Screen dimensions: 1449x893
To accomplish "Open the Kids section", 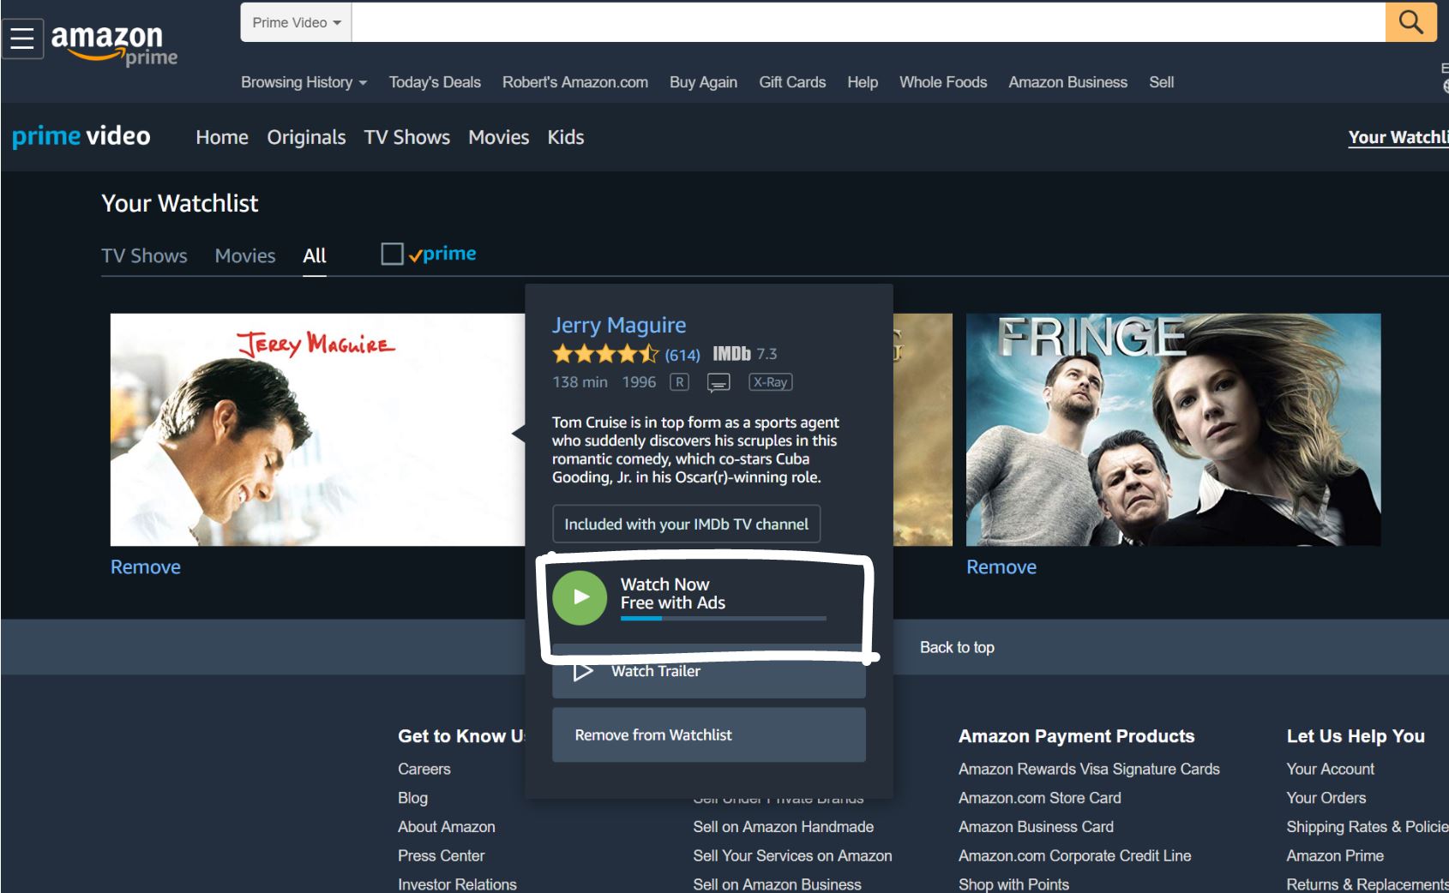I will 566,137.
